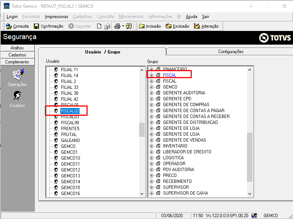Select the GERENTE DE CONTAS A PAGAR group
The image size is (293, 219).
tap(194, 111)
